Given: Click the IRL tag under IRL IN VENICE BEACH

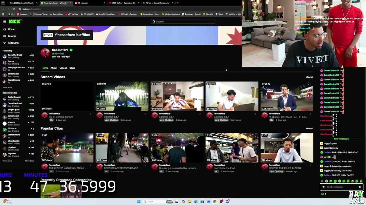Looking at the screenshot, I should click(51, 120).
